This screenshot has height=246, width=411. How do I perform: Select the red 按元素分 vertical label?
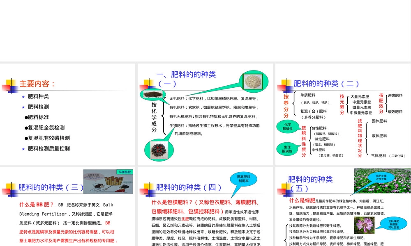[342, 104]
